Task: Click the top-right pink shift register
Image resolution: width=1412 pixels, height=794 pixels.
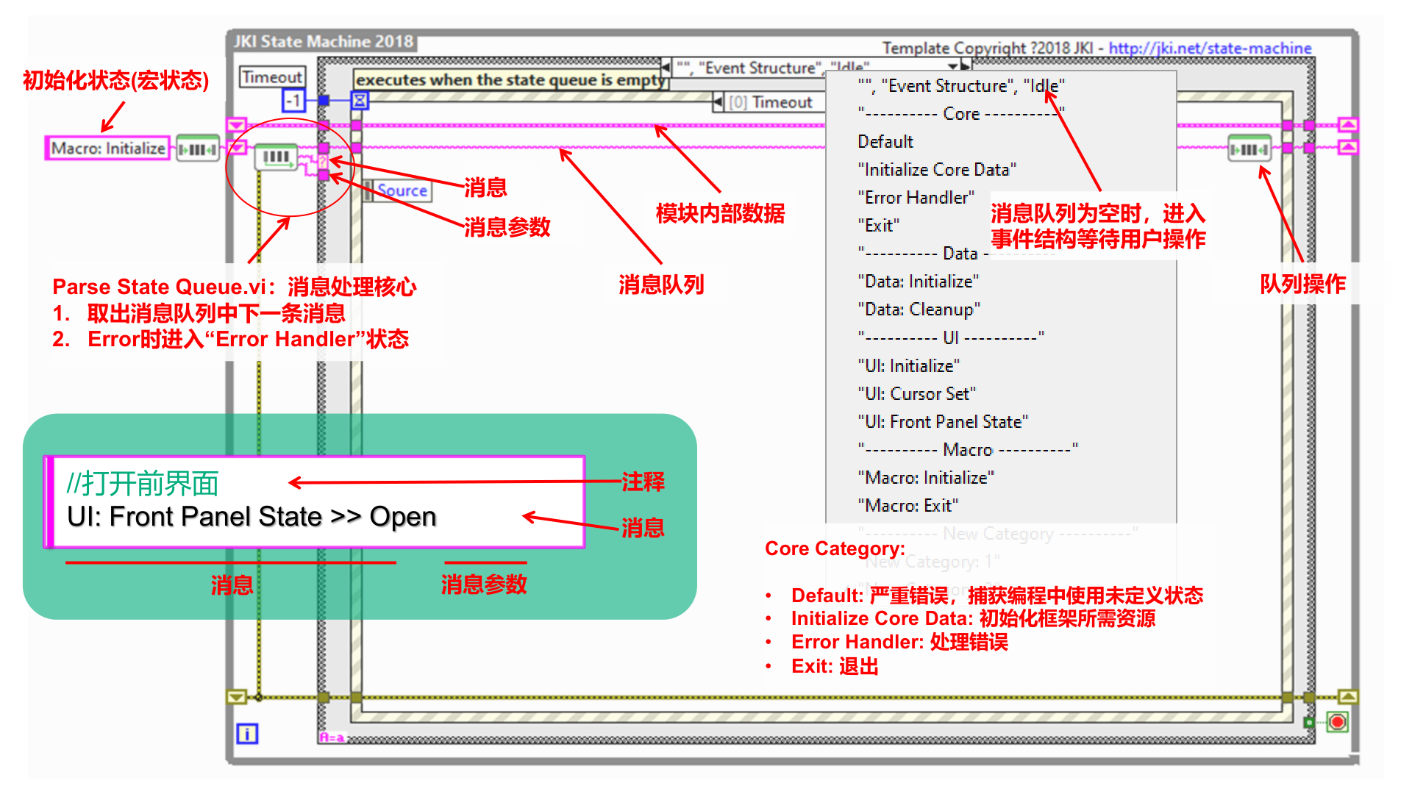Action: point(1347,125)
